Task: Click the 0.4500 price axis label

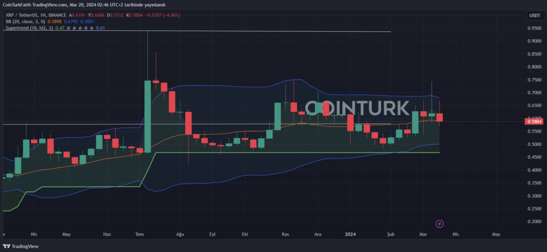Action: (535, 157)
